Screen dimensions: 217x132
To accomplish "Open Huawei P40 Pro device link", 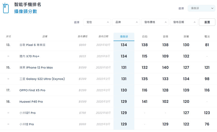I will [31, 102].
